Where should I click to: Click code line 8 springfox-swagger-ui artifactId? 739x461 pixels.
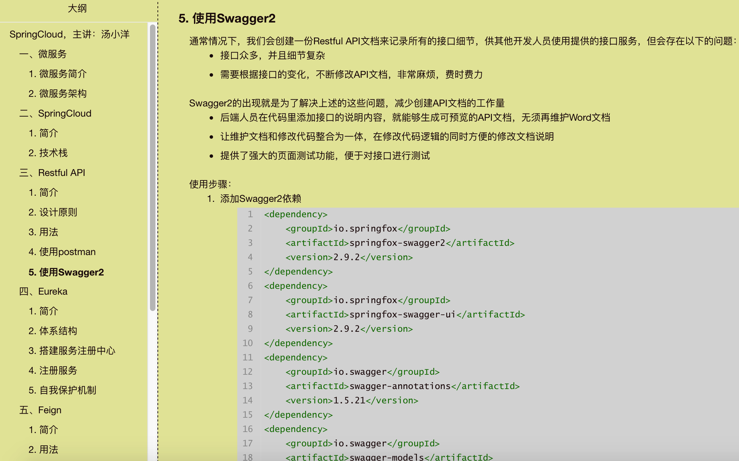click(x=405, y=315)
